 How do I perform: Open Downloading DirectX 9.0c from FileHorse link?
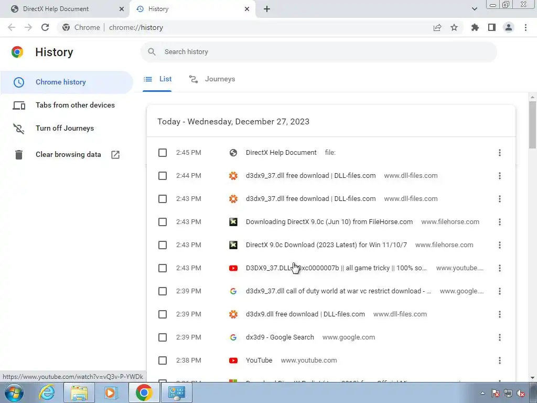point(329,222)
